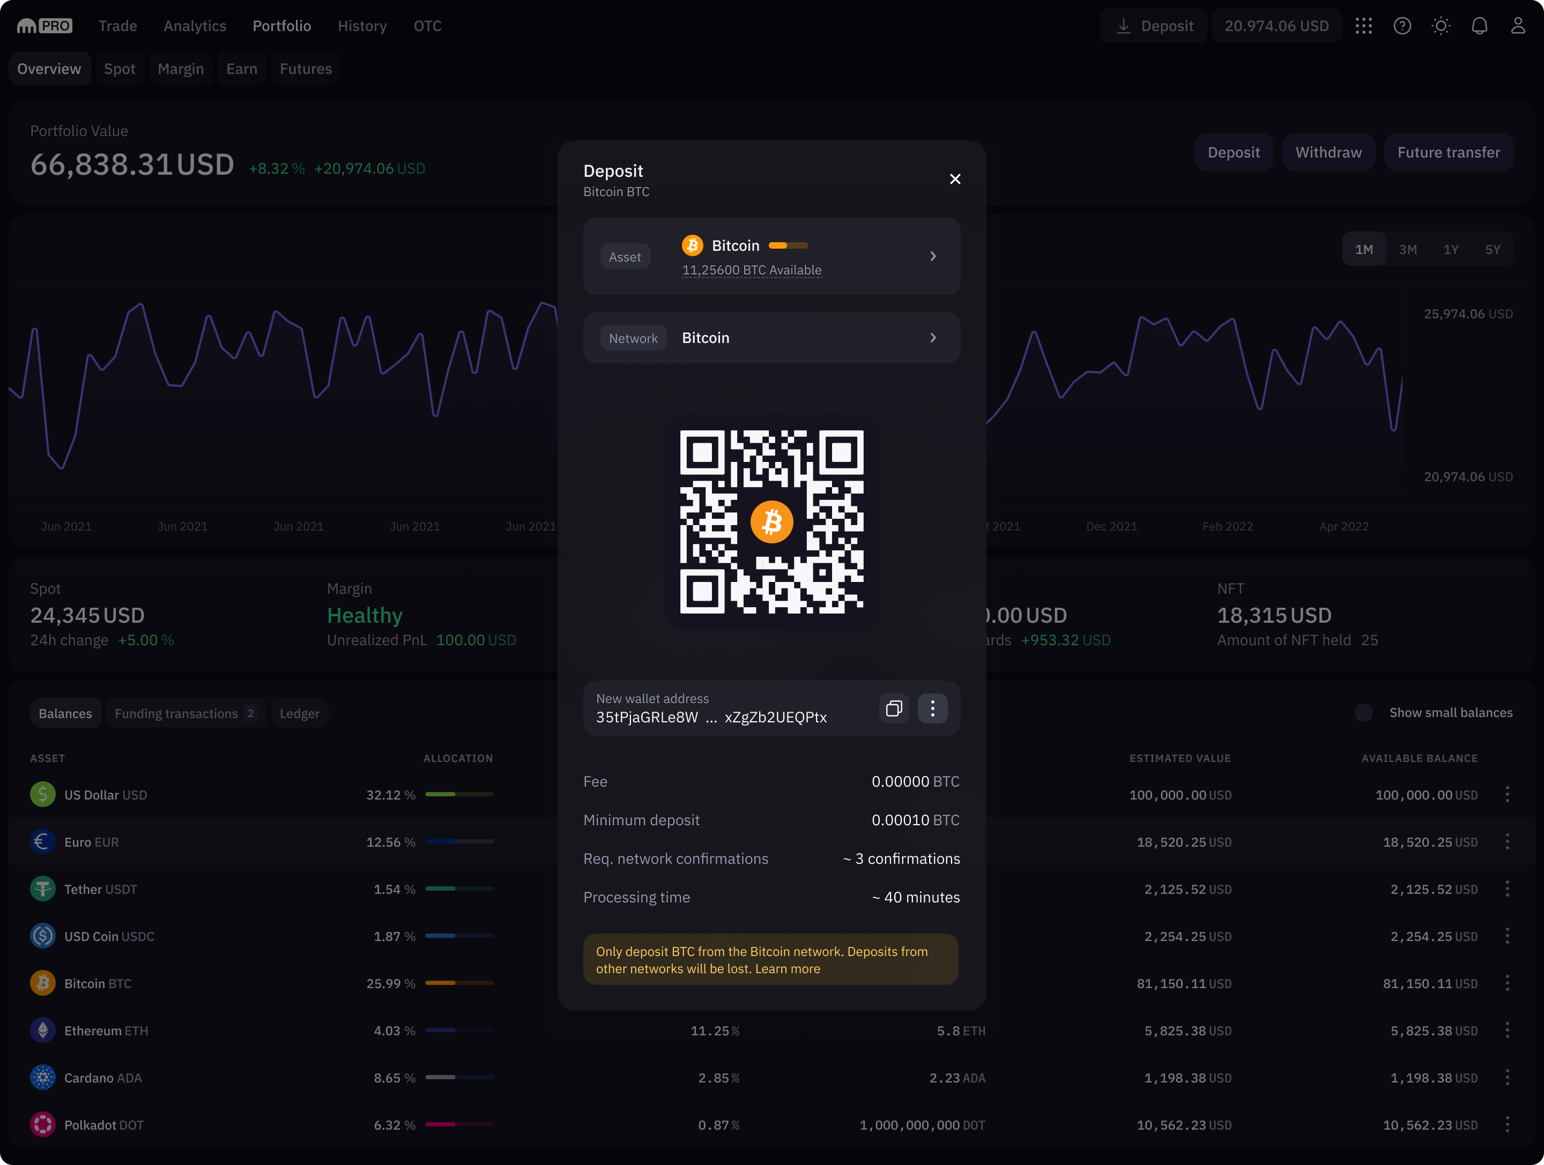This screenshot has height=1165, width=1544.
Task: Open the apps grid menu icon
Action: [1363, 26]
